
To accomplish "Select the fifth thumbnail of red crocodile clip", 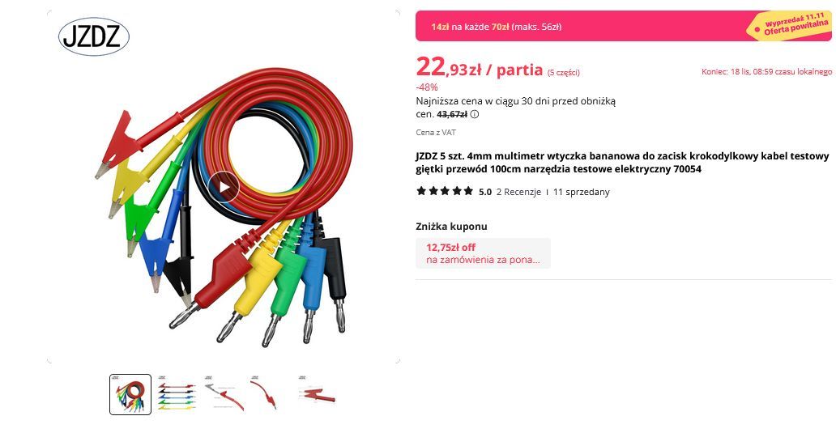I will pos(316,395).
